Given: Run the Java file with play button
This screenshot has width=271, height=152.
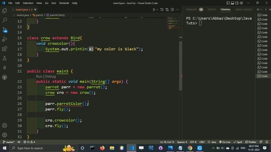Looking at the screenshot, I should [154, 10].
